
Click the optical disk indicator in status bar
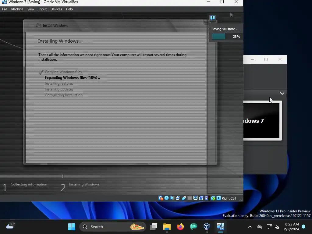click(x=167, y=198)
